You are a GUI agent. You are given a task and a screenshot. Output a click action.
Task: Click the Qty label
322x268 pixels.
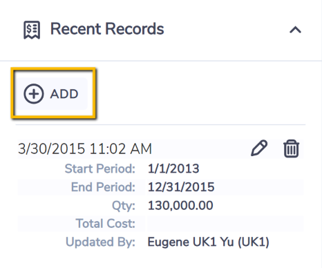[124, 205]
